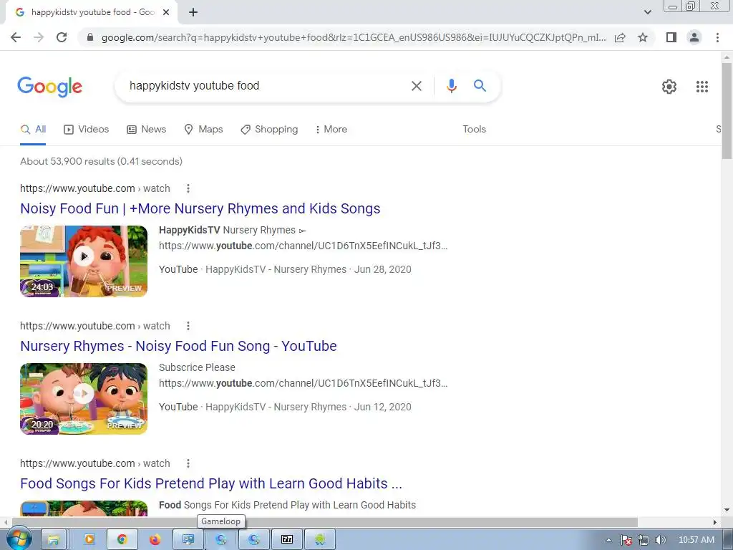Switch to News results tab
Image resolution: width=733 pixels, height=550 pixels.
click(x=146, y=130)
